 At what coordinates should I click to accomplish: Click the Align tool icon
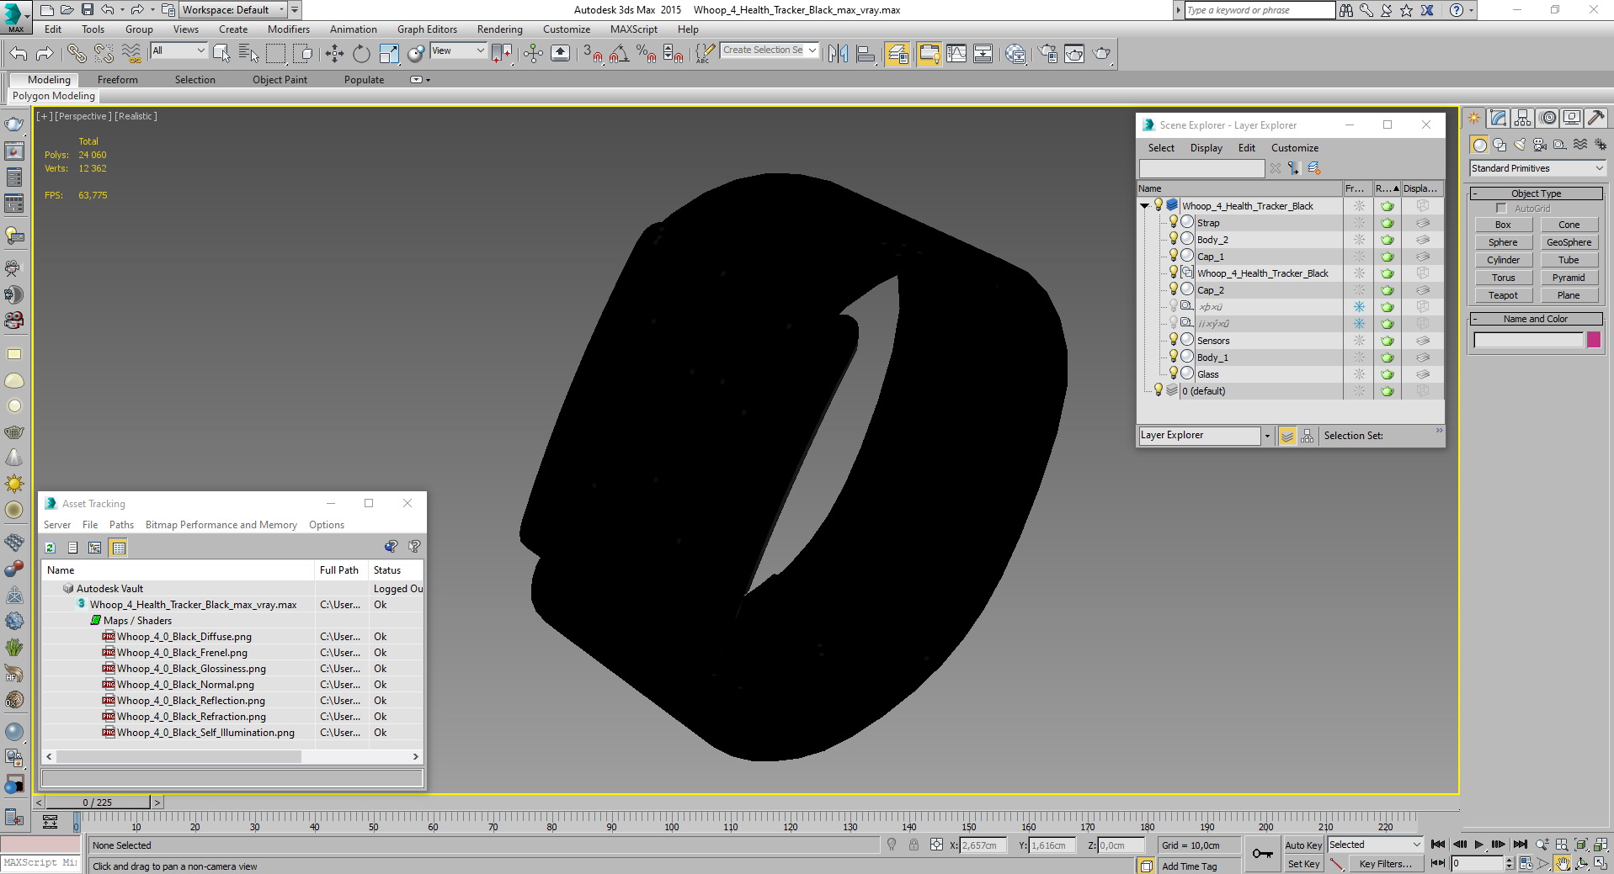865,54
